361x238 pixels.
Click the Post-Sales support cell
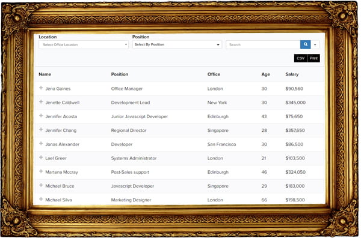[130, 172]
